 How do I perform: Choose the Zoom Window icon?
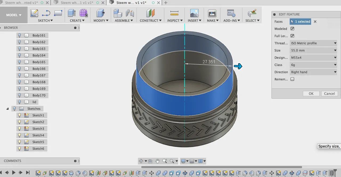point(172,161)
